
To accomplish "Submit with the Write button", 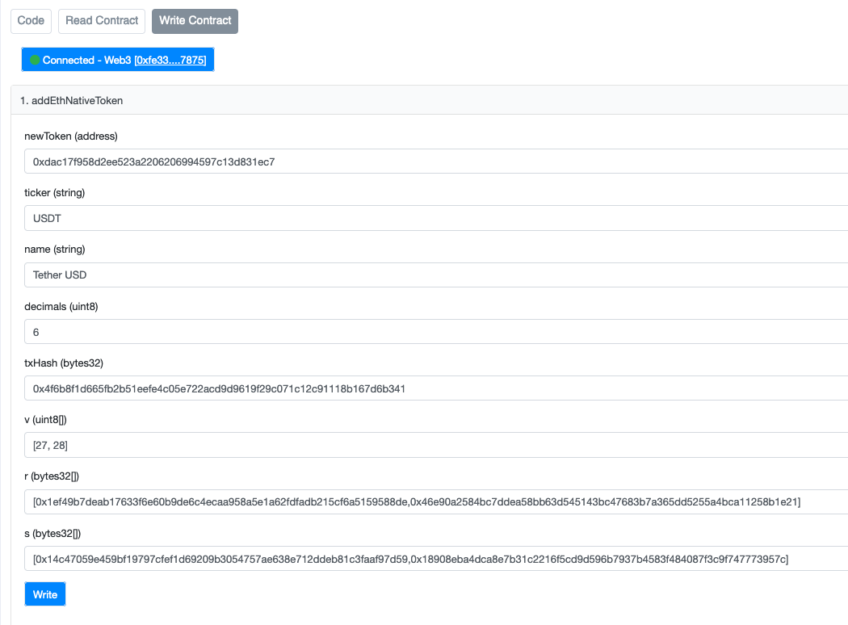I will 45,594.
